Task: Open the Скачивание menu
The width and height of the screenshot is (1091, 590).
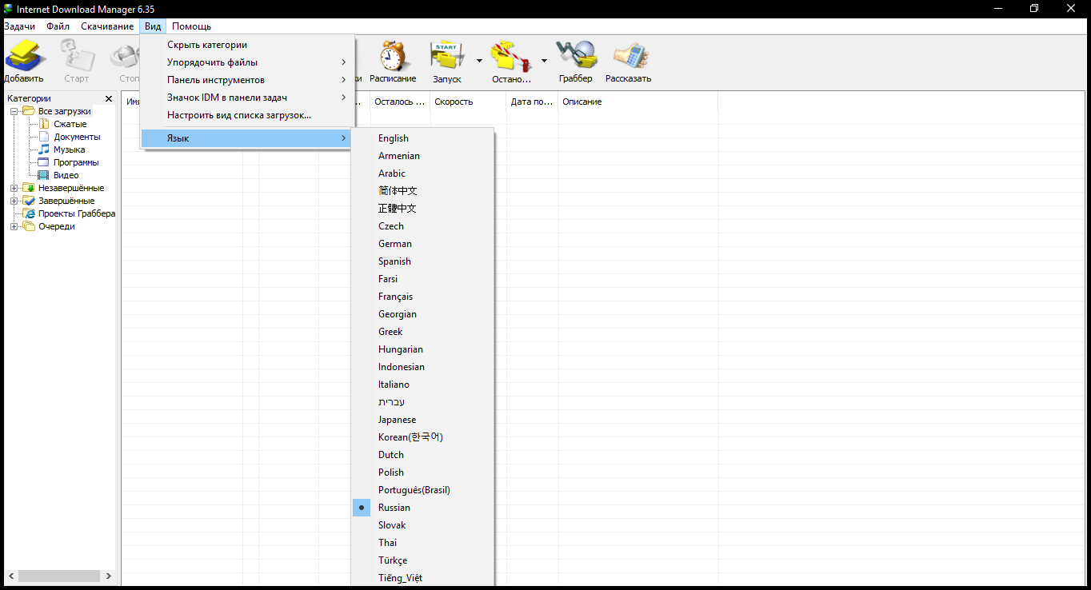Action: [x=107, y=26]
